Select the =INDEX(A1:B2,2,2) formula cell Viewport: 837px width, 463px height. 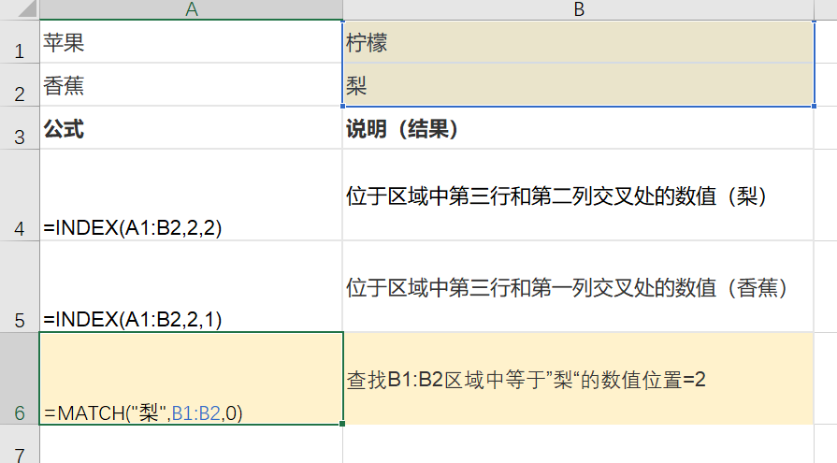click(191, 195)
